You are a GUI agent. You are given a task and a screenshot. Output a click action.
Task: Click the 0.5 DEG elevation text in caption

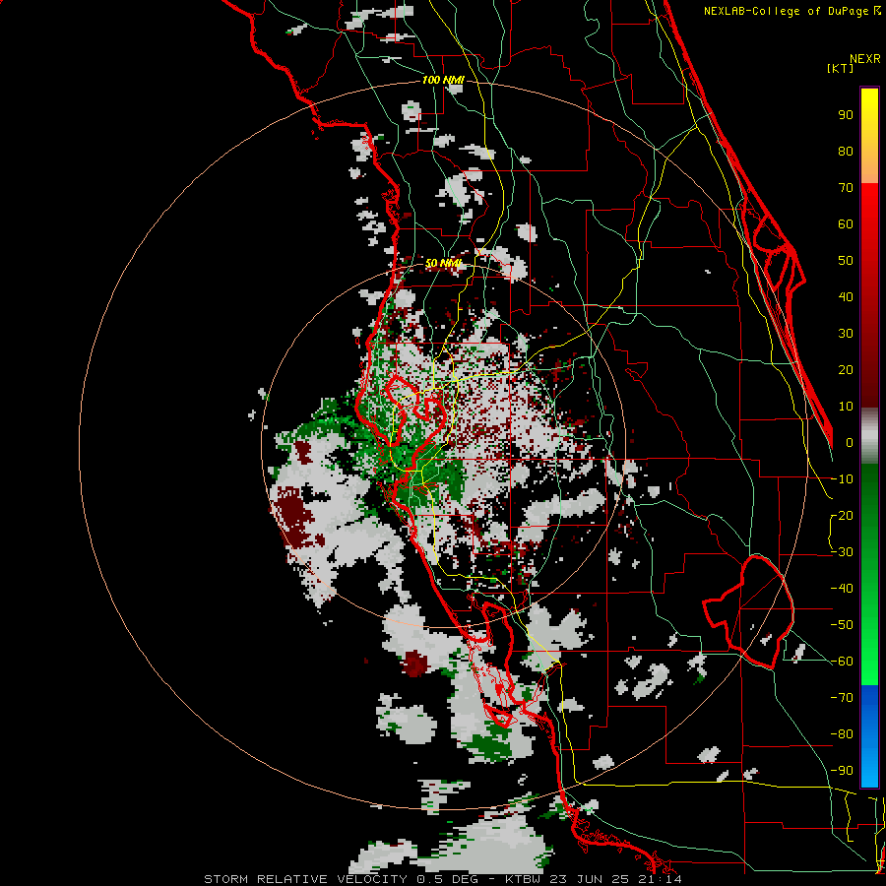(x=447, y=879)
